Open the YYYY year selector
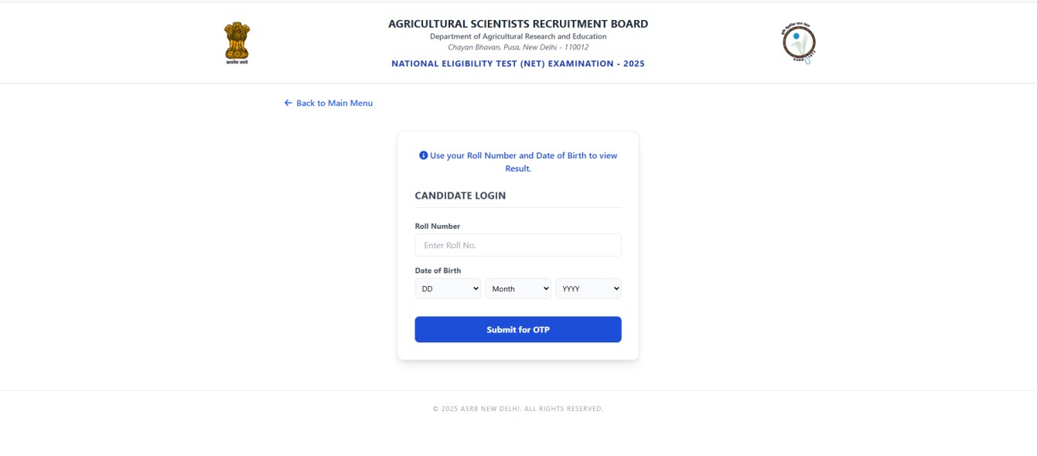The image size is (1037, 456). point(588,288)
